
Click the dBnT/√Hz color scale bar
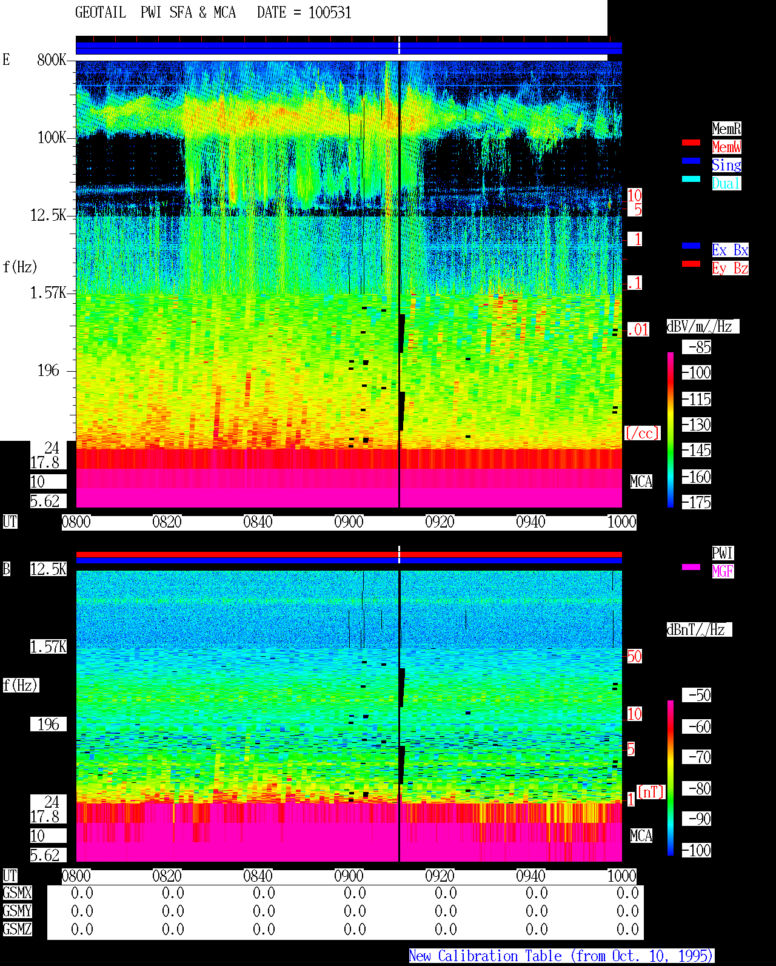tap(671, 778)
